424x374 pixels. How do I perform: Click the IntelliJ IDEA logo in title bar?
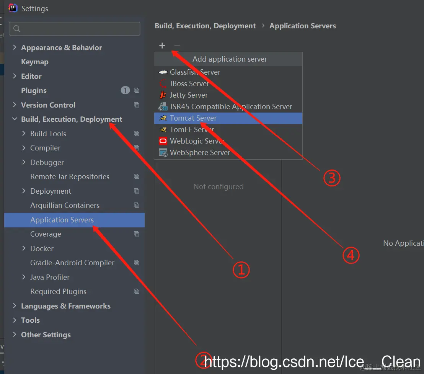click(13, 8)
